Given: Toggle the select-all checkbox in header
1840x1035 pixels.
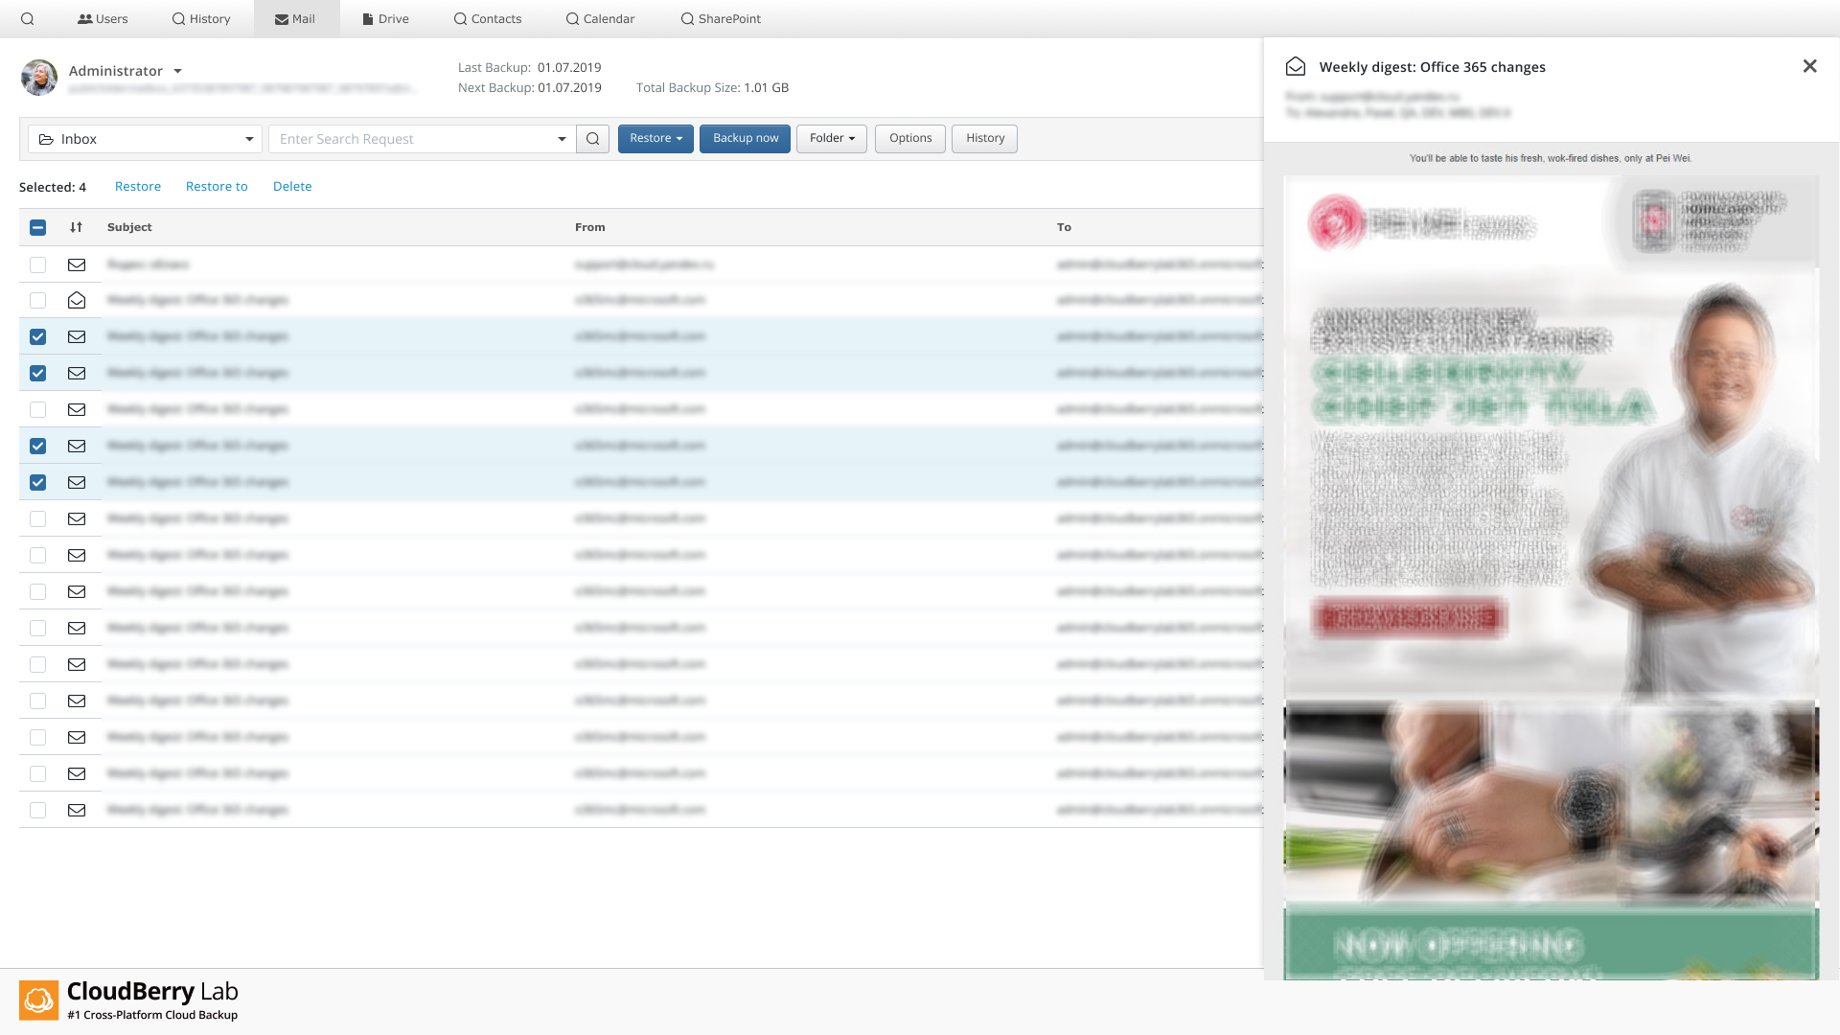Looking at the screenshot, I should 37,227.
